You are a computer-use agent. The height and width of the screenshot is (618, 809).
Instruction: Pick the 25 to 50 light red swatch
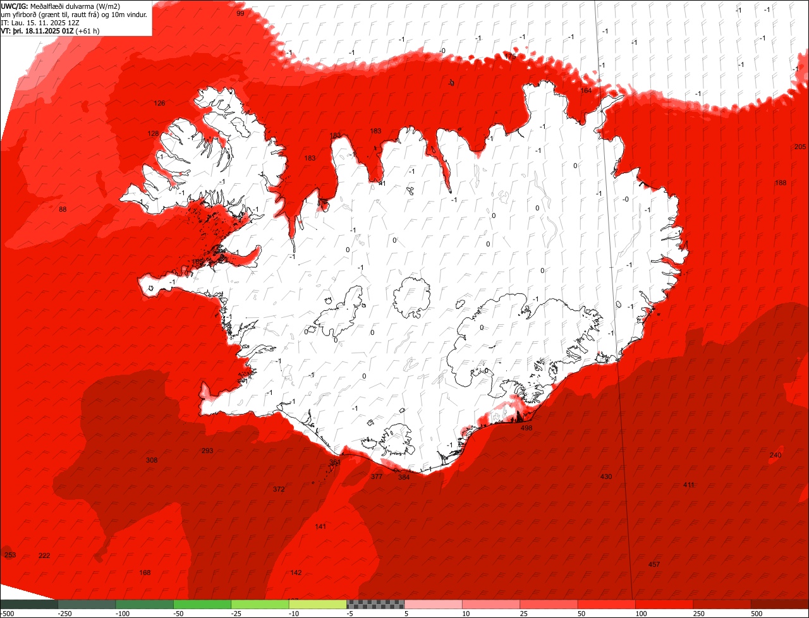point(549,604)
